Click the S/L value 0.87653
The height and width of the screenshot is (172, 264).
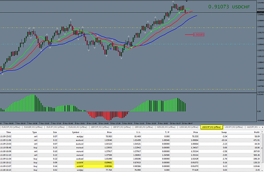137,163
